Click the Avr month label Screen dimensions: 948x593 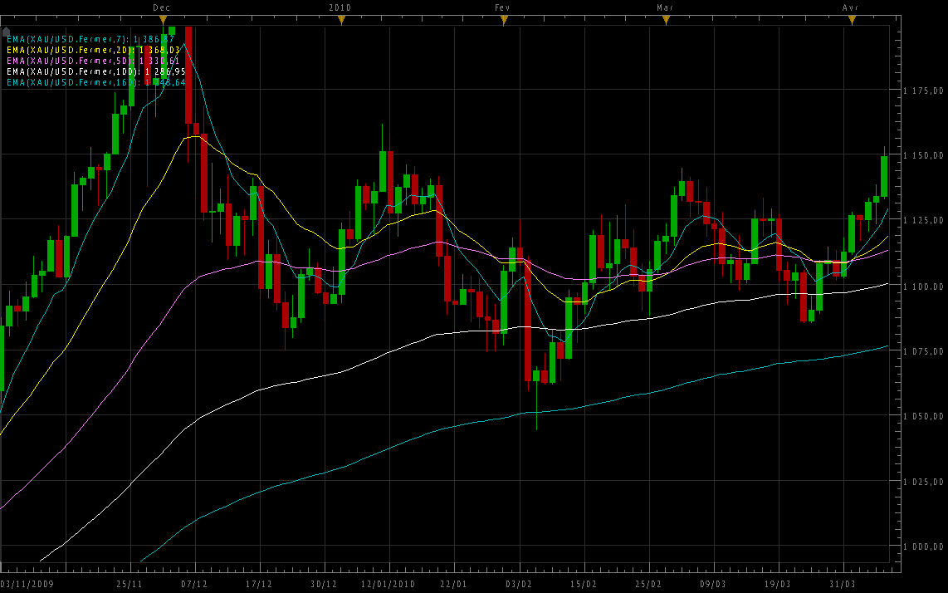coord(851,7)
